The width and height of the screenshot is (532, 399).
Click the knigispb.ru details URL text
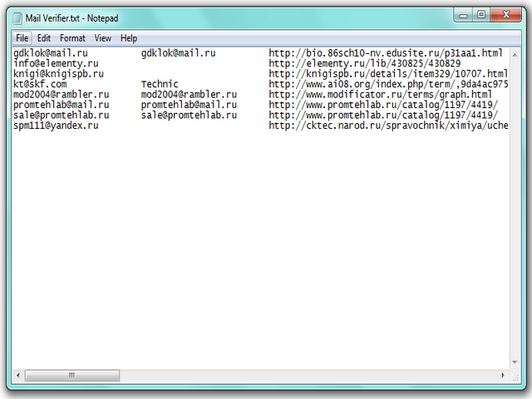coord(387,74)
